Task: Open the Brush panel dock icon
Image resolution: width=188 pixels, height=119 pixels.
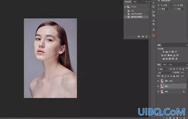Action: coord(153,12)
